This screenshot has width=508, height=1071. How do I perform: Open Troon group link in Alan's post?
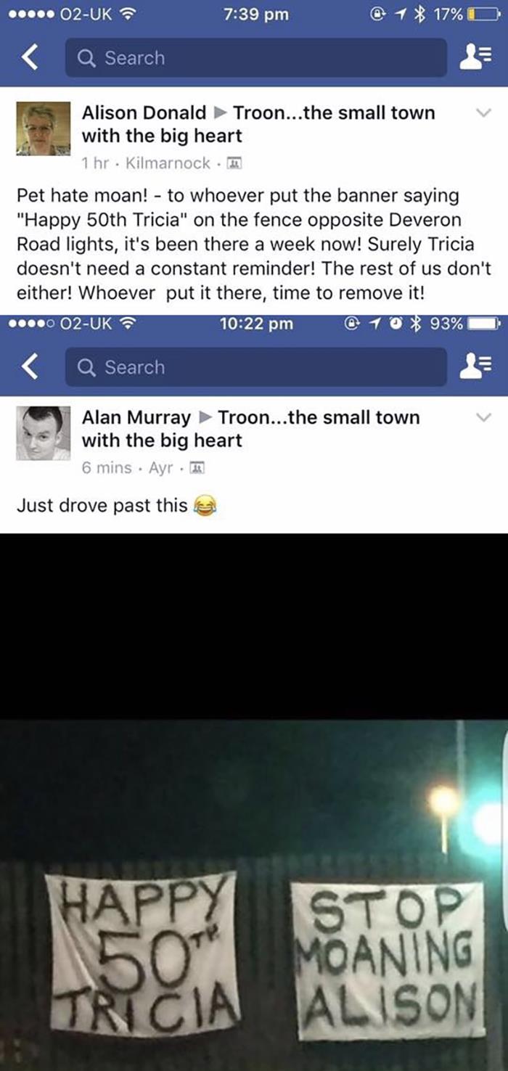[251, 429]
